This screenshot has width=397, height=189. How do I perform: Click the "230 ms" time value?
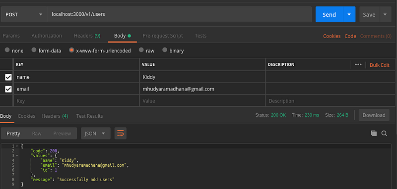312,115
